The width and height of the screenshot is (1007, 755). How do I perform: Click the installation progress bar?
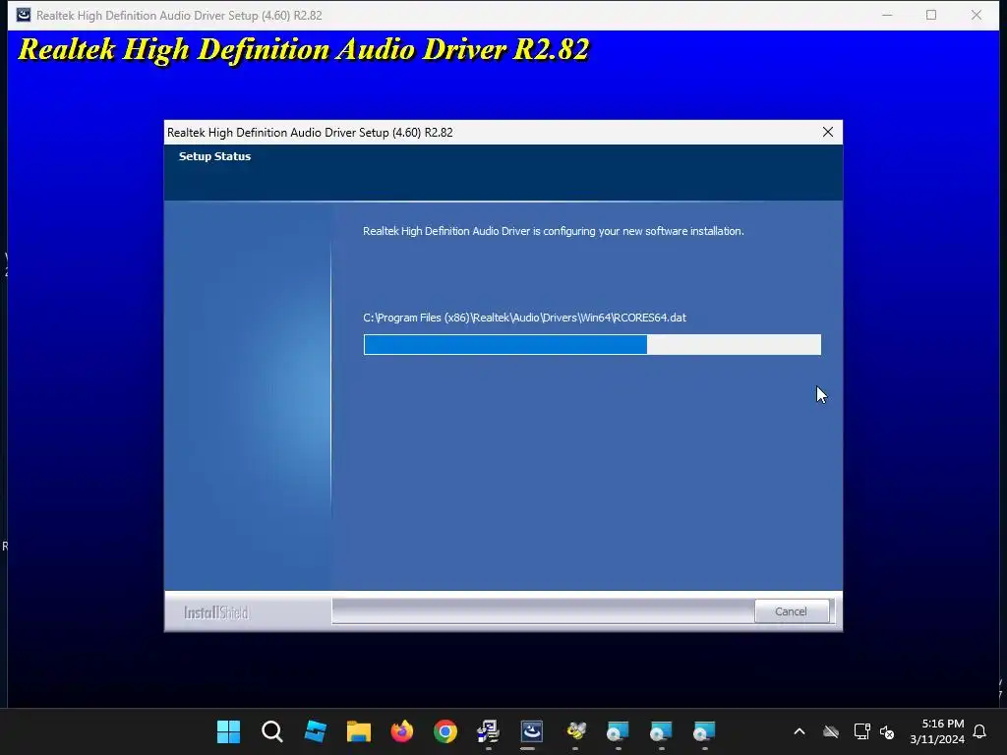[592, 345]
